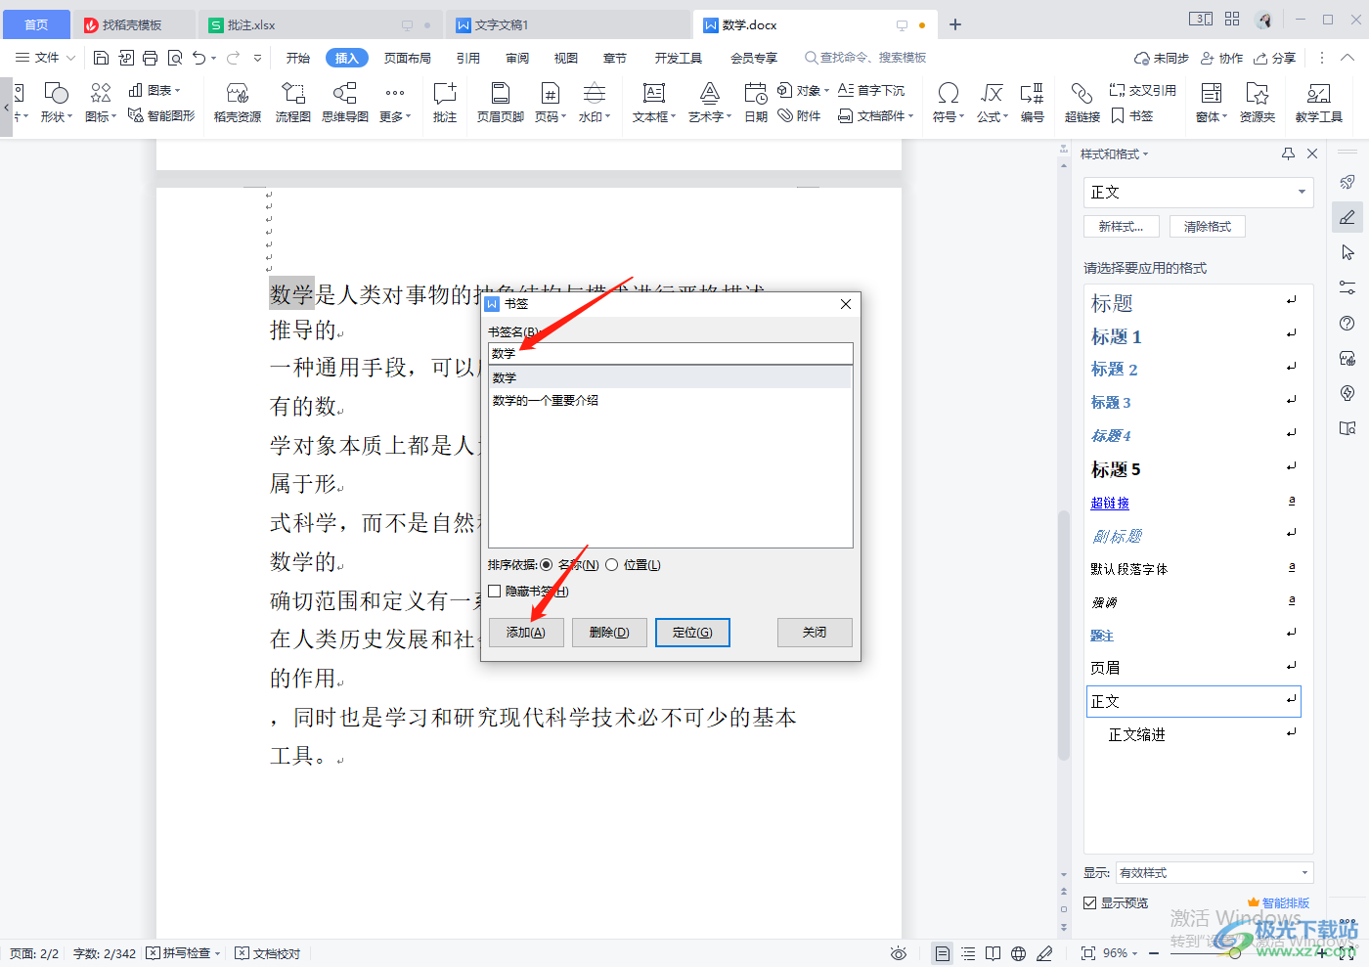1369x967 pixels.
Task: Open the Page Layout ribbon tab
Action: click(408, 58)
